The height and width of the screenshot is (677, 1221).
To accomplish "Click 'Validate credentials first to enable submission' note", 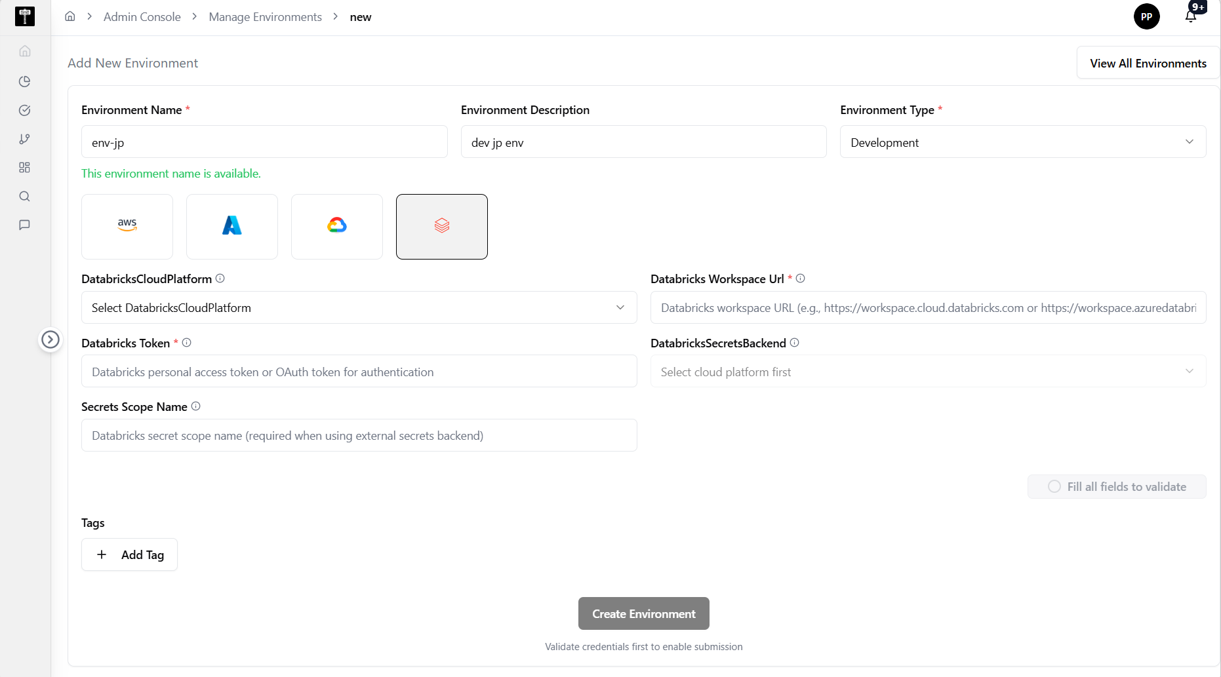I will (x=644, y=647).
